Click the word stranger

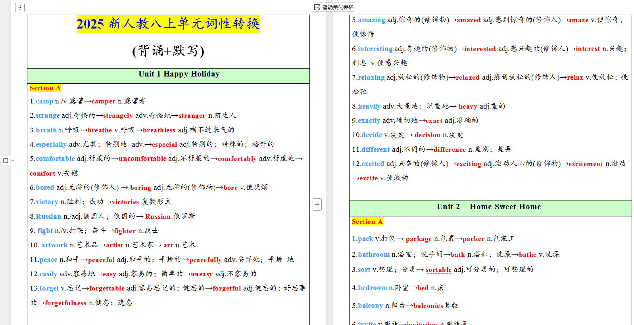(x=192, y=116)
